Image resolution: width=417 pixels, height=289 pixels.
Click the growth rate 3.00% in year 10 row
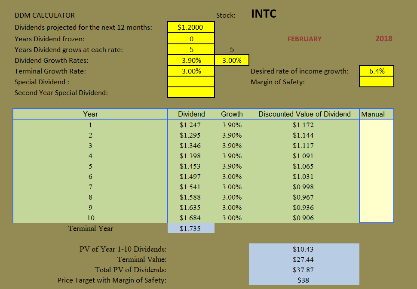tap(232, 218)
